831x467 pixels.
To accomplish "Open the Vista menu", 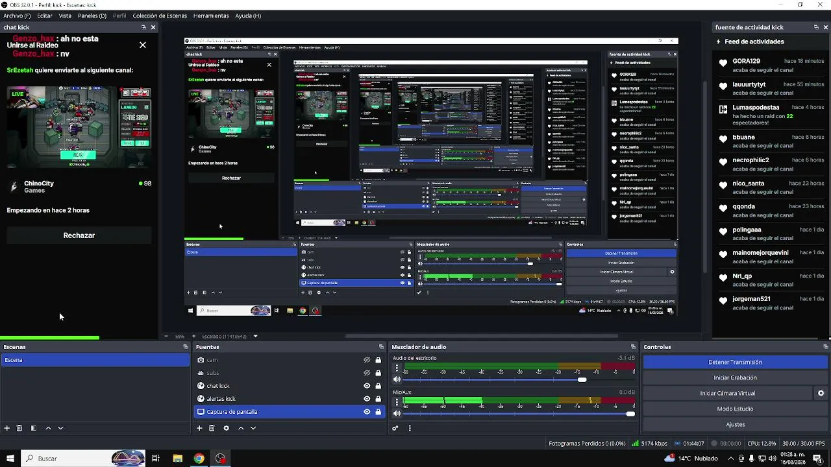I will click(65, 16).
